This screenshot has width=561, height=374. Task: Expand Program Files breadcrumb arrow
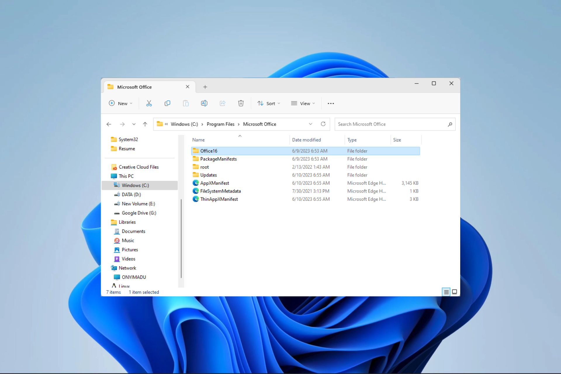[239, 124]
